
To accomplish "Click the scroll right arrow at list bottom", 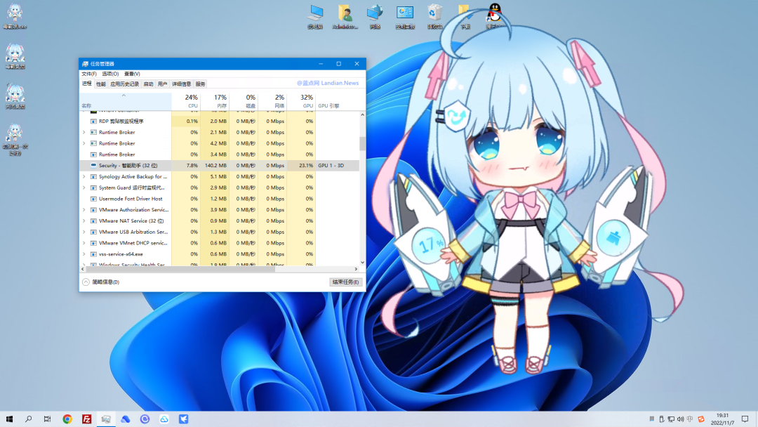I will pos(357,269).
